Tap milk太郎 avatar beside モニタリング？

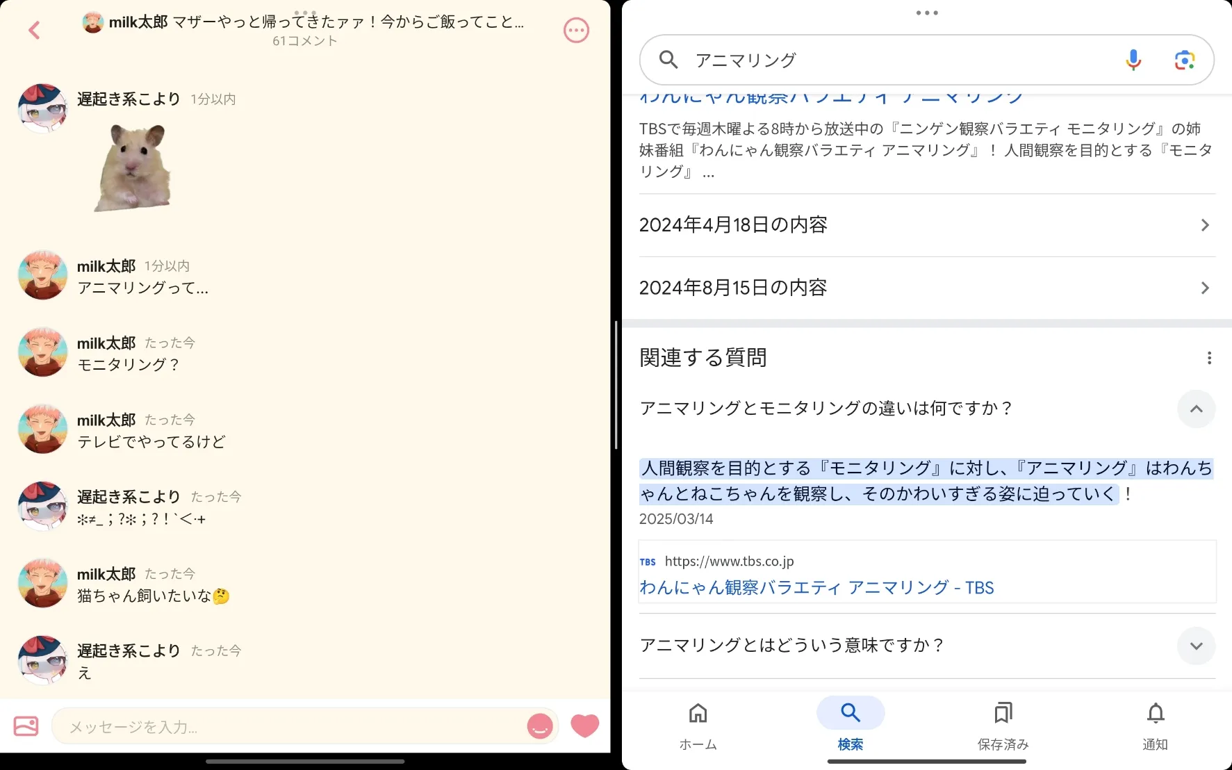42,352
